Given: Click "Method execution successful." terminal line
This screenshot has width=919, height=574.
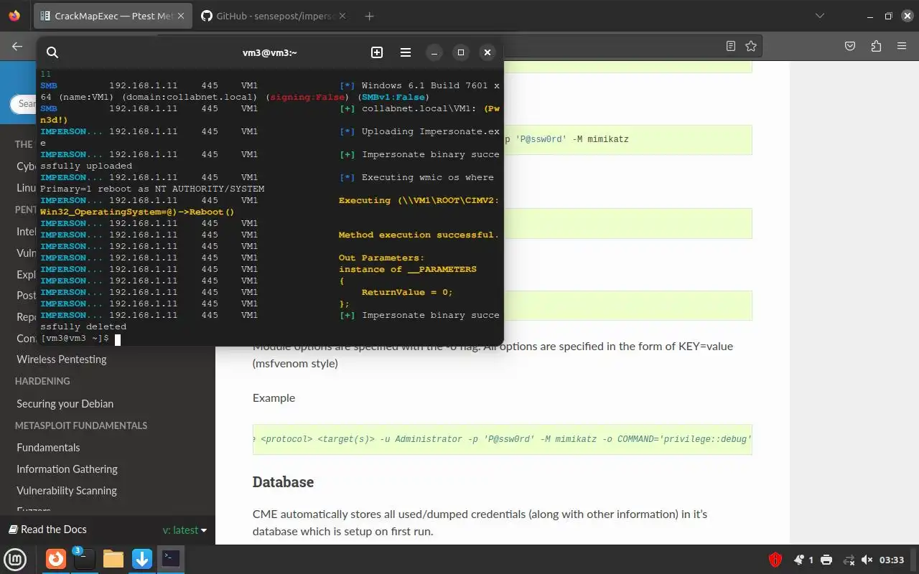Looking at the screenshot, I should 417,235.
